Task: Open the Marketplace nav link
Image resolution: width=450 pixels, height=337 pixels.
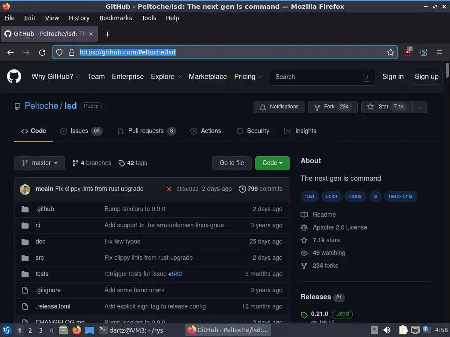Action: [208, 77]
